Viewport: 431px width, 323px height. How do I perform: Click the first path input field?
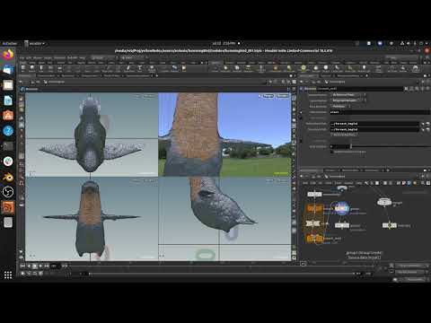click(x=374, y=124)
